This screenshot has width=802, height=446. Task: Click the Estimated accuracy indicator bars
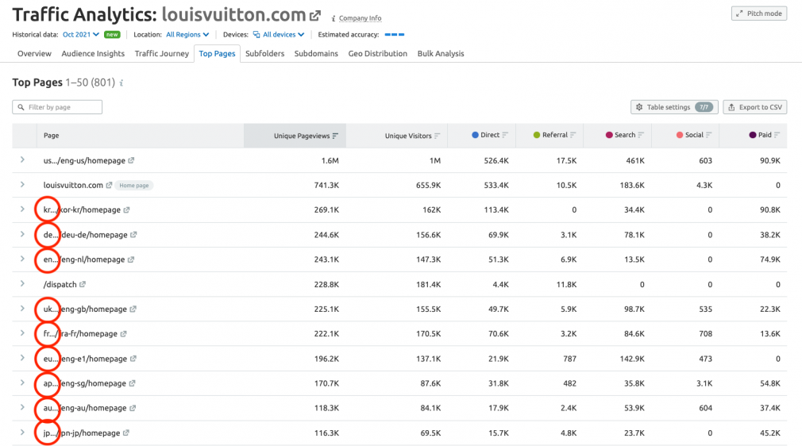pos(395,34)
